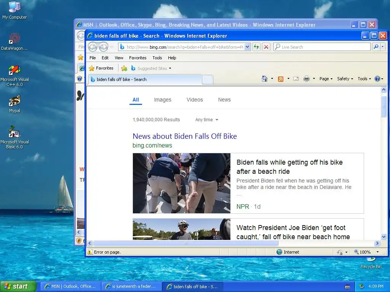Click the Live Search magnifier button
Screen dimensions: 390x292
pos(376,47)
